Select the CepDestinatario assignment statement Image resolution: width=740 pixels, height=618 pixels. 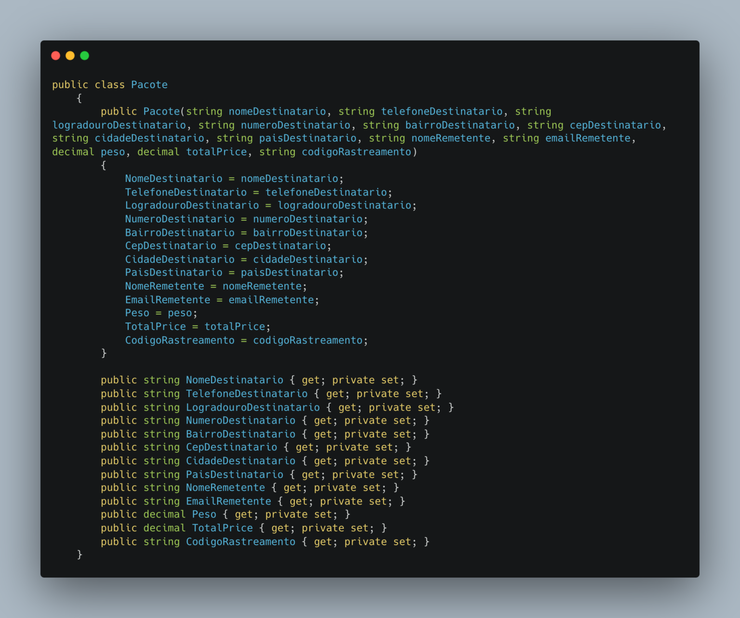tap(227, 245)
